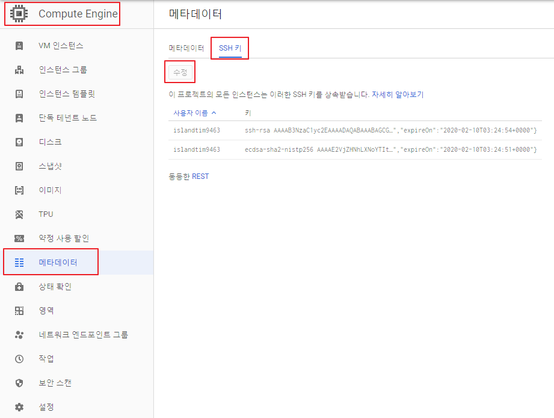Viewport: 554px width, 418px height.
Task: Click the 키 column header
Action: 248,113
